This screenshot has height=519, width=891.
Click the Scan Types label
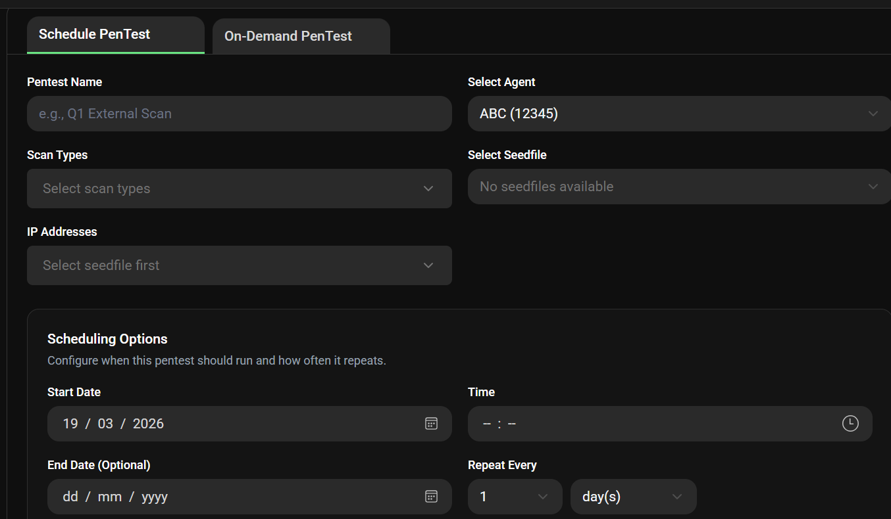point(57,155)
